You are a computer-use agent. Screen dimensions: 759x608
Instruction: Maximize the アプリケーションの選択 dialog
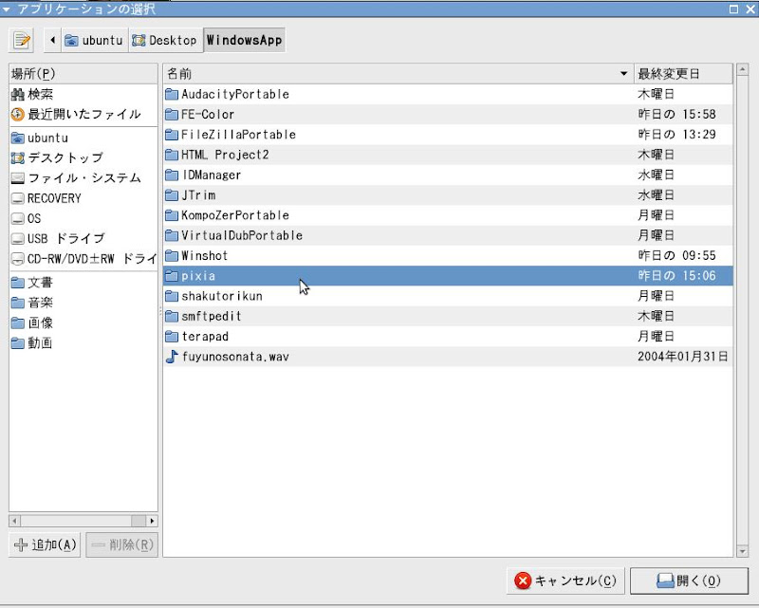[x=733, y=9]
